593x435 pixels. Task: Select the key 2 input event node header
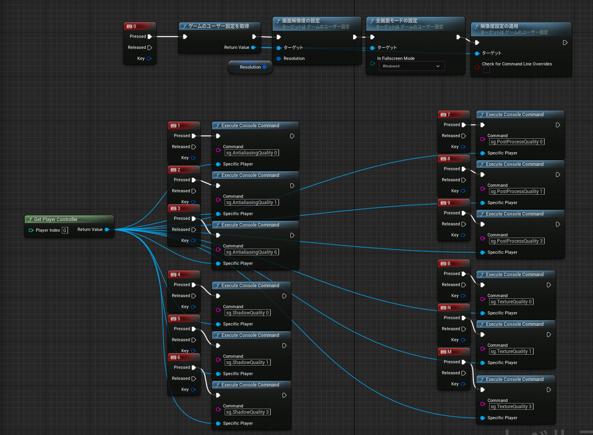click(x=184, y=169)
